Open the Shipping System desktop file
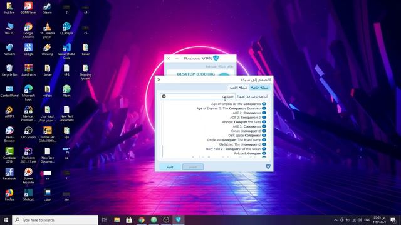401x225 pixels. pyautogui.click(x=85, y=72)
